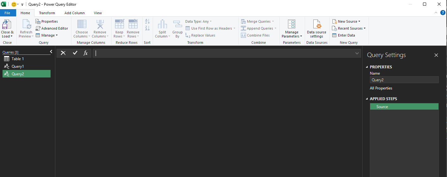Select the Query1 query
The height and width of the screenshot is (177, 447).
pos(27,66)
